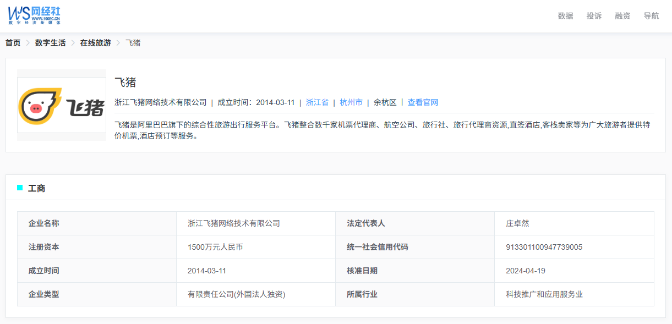Click the 法定代表人 table label

pyautogui.click(x=366, y=223)
